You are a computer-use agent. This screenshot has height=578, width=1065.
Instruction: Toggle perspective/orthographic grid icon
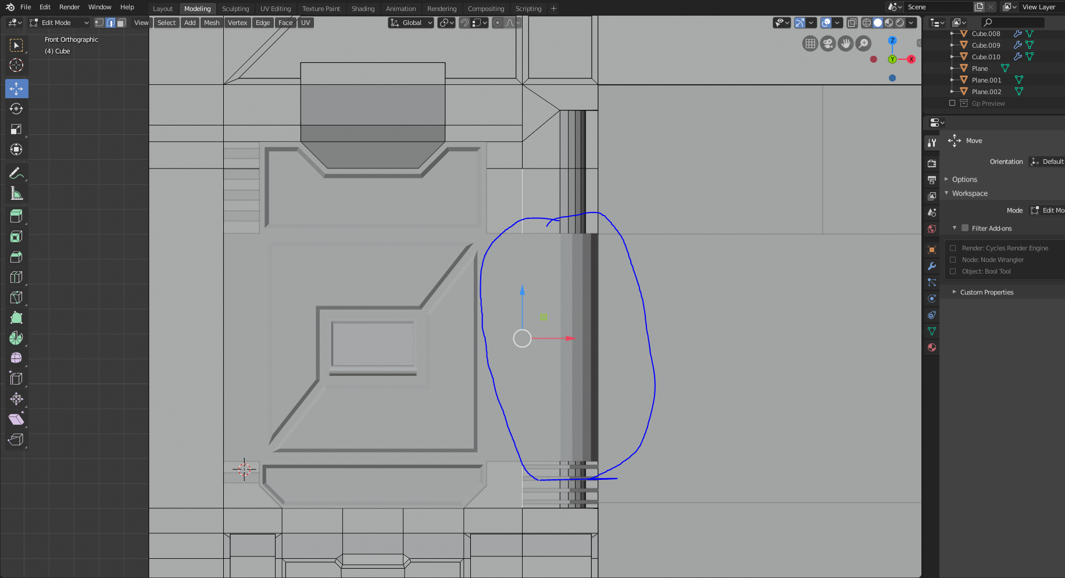810,44
